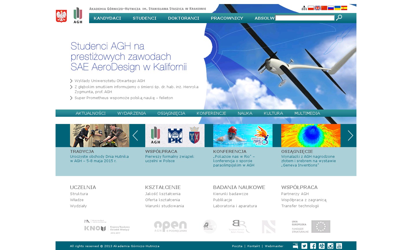The height and width of the screenshot is (250, 412).
Task: Expand the Wykłady Uniwersytetu Otwartego AGH chevron
Action: [x=71, y=81]
